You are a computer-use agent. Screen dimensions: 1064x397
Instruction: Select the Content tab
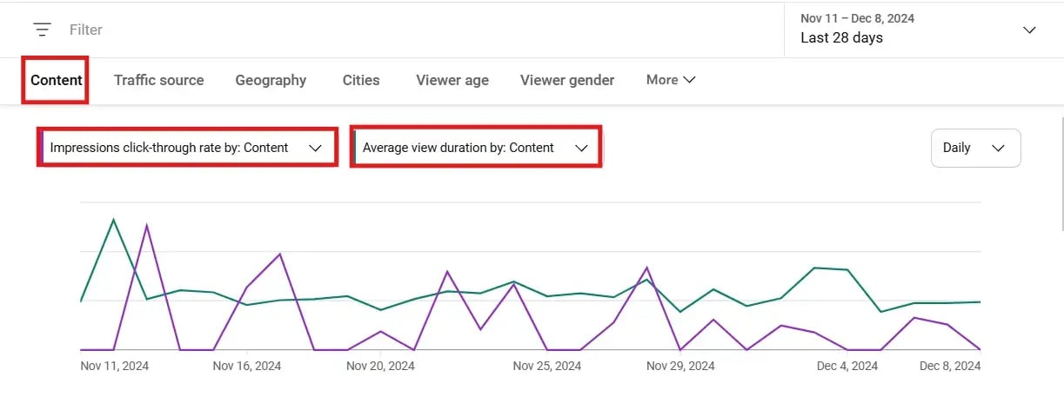point(57,80)
